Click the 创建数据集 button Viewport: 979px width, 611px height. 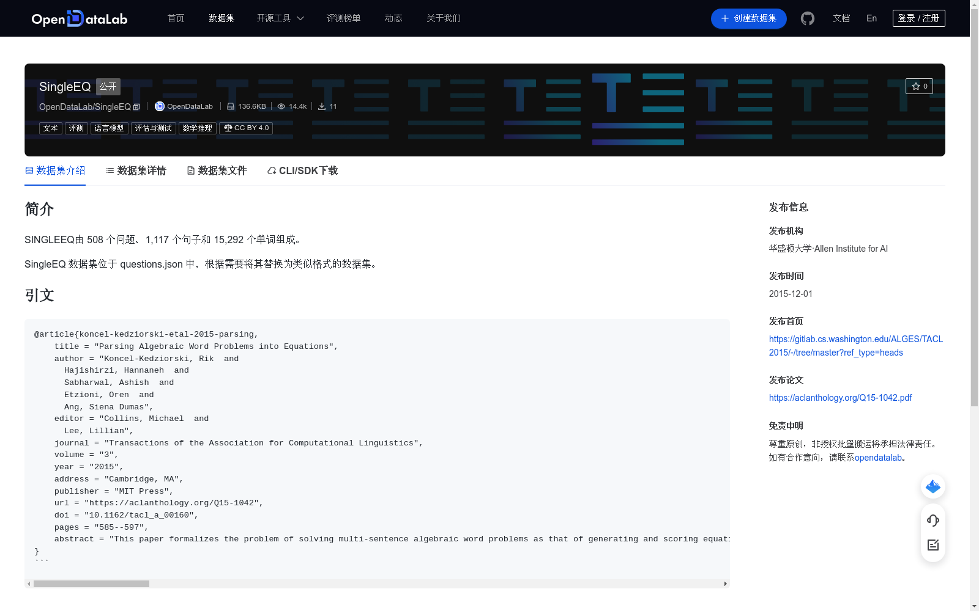click(749, 18)
